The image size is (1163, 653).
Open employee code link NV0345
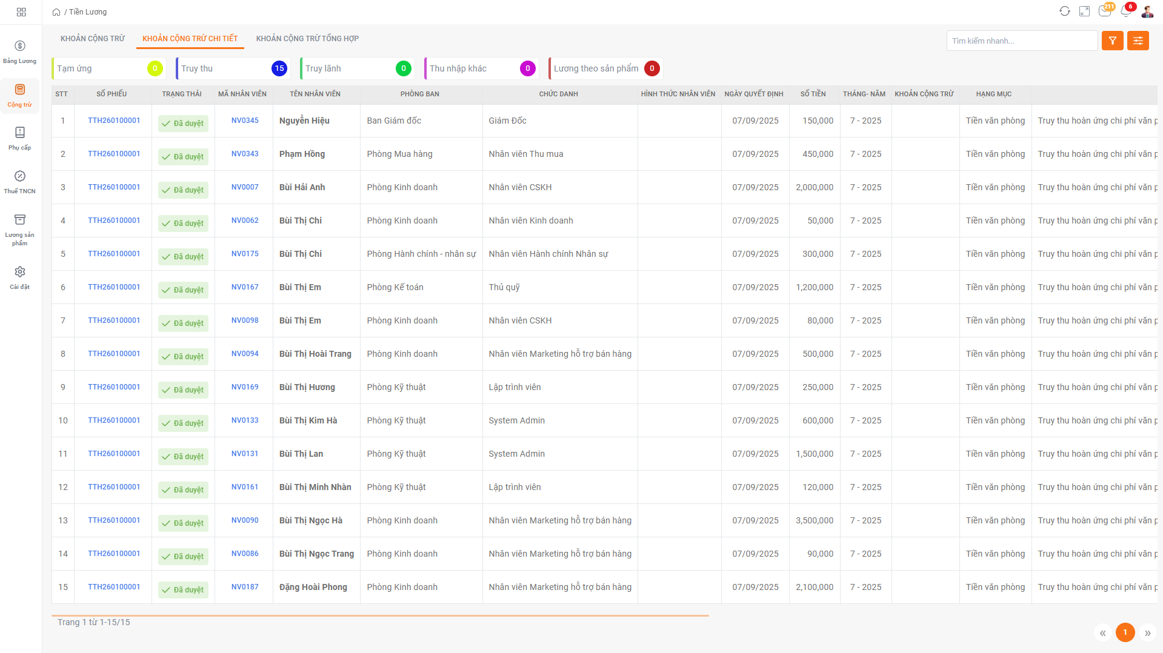(x=245, y=121)
